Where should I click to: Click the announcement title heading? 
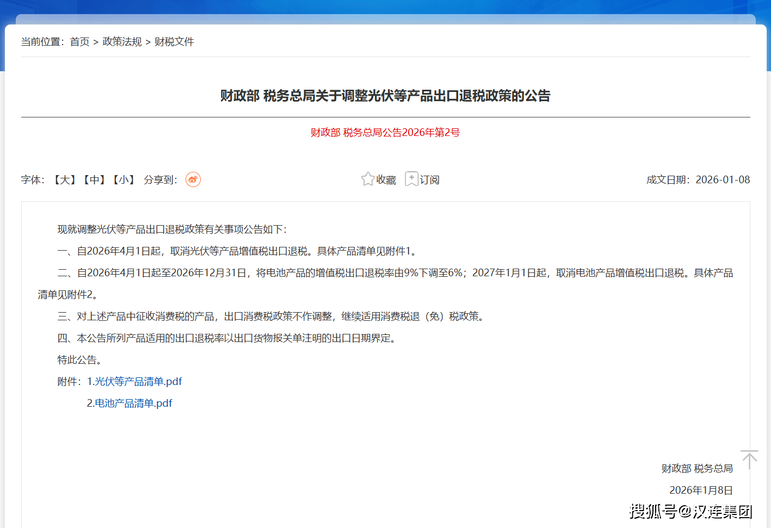pos(385,96)
